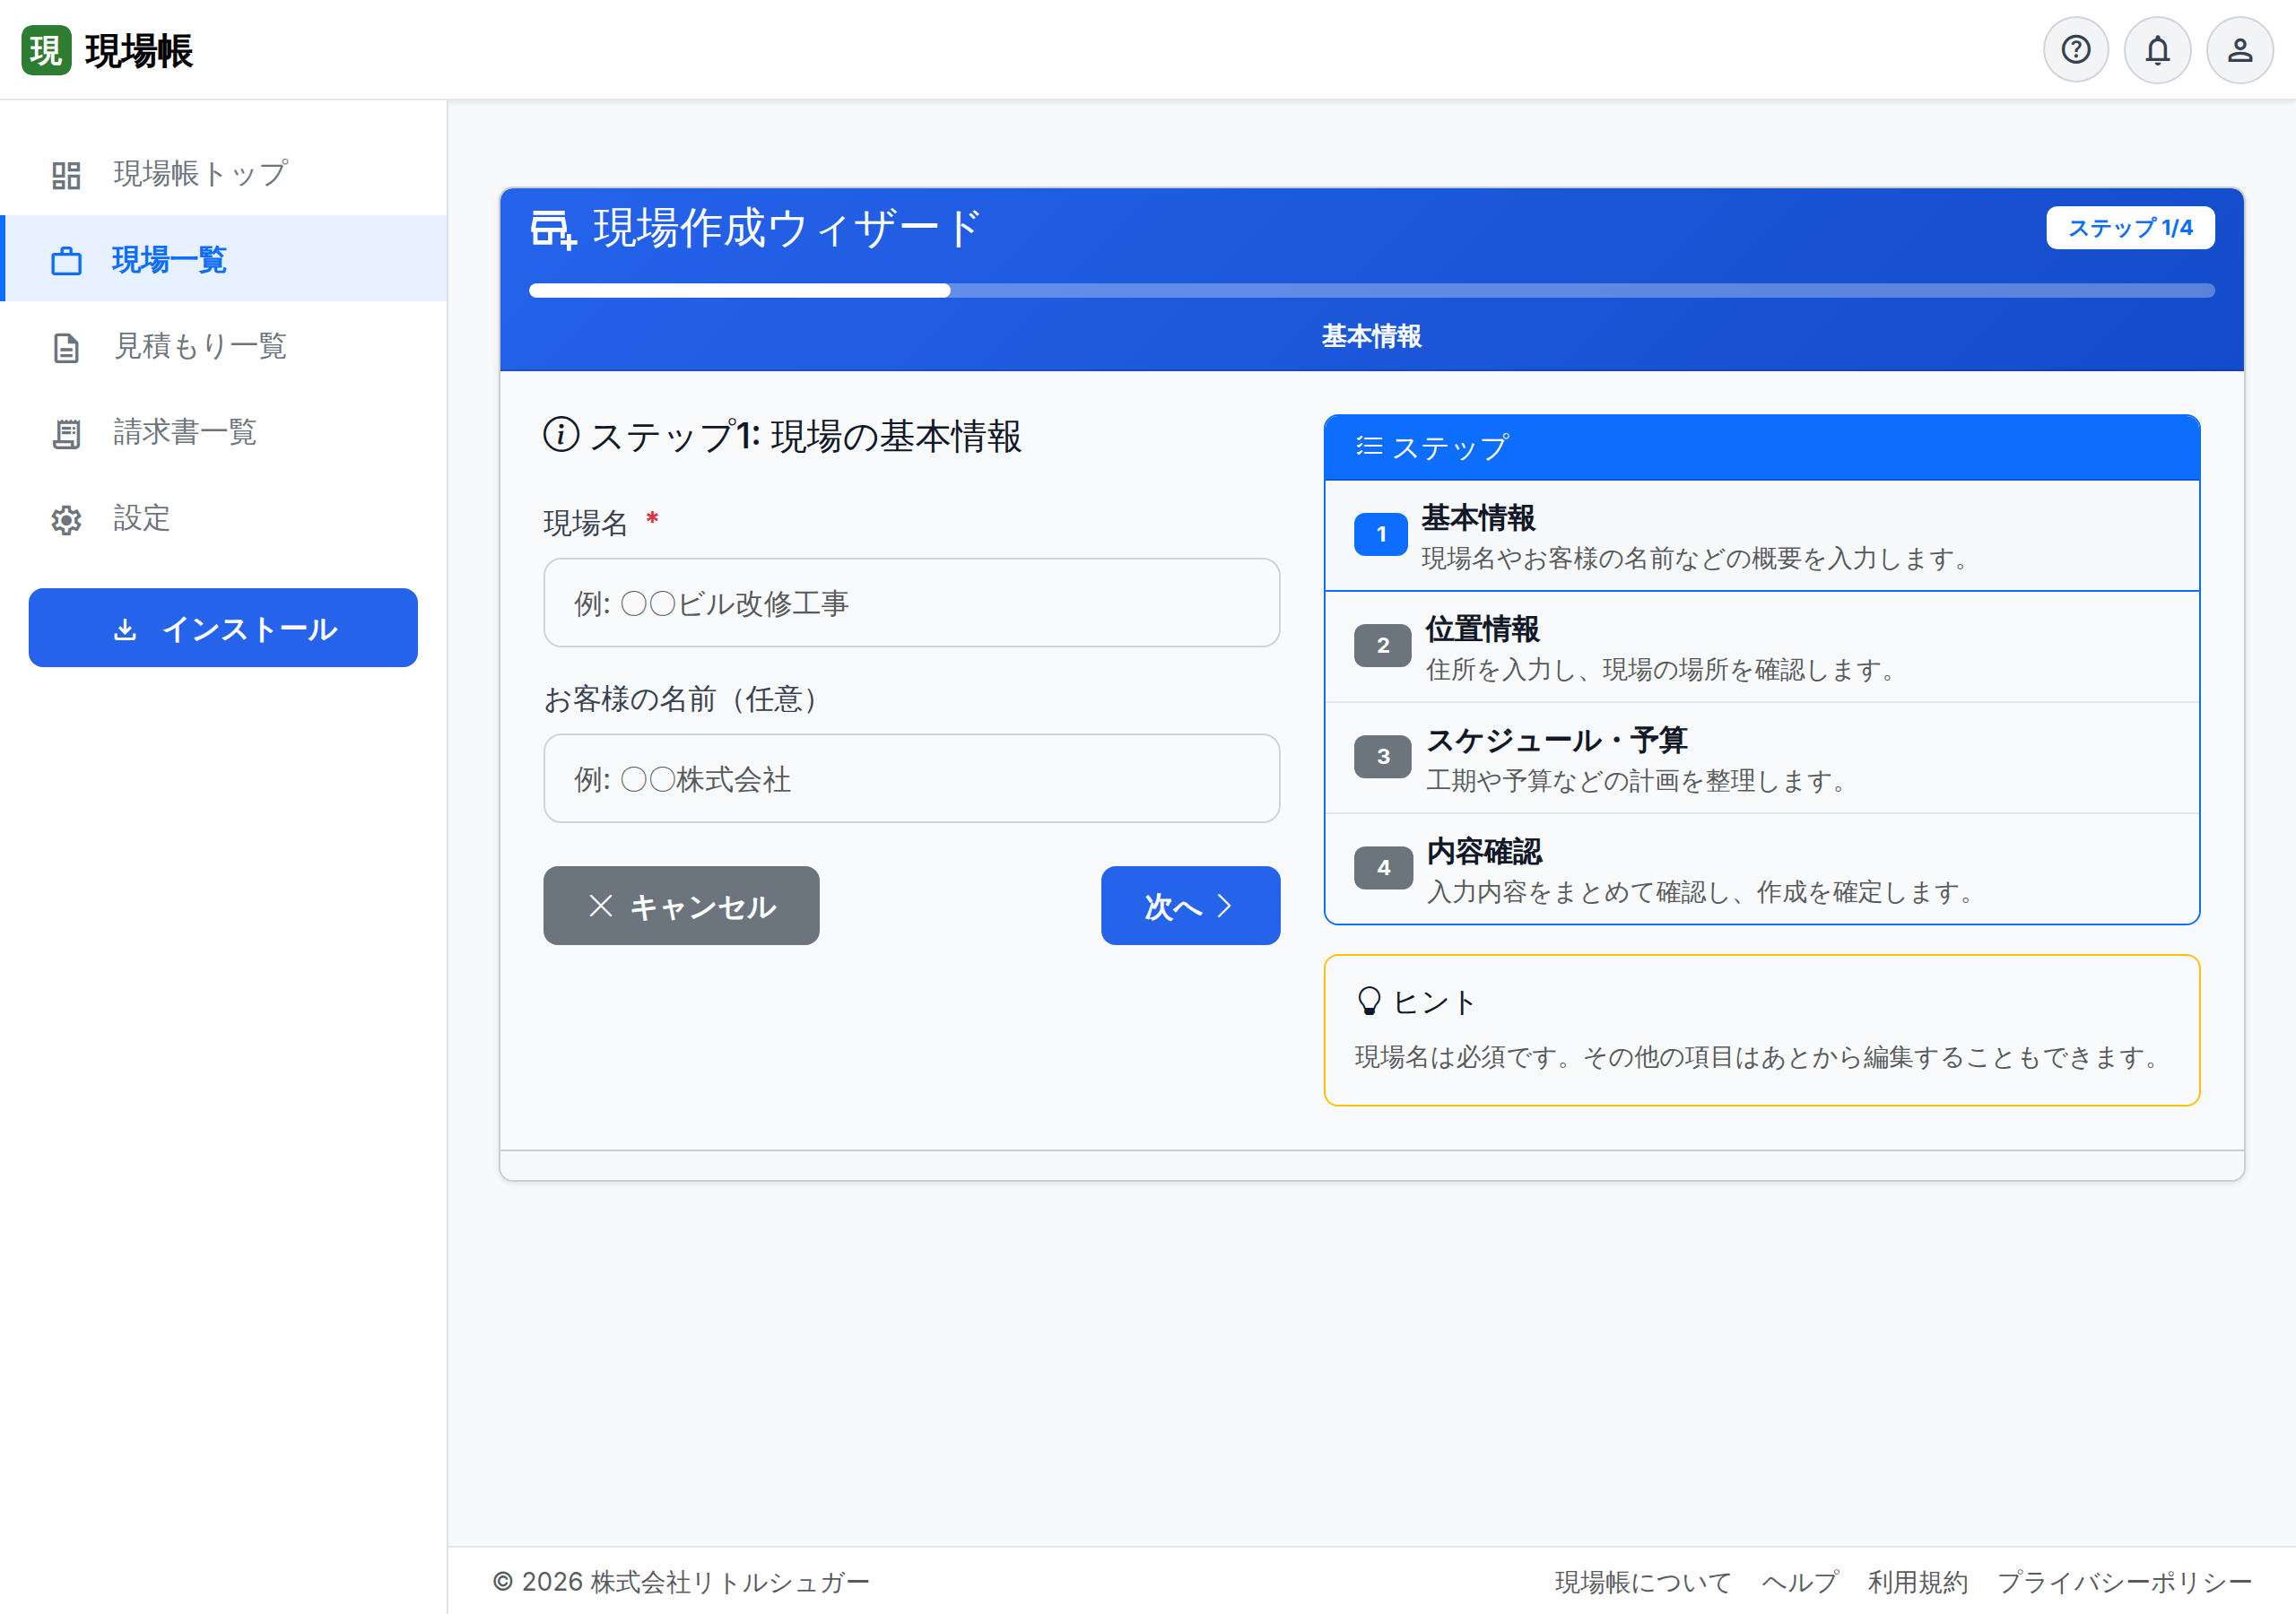Open 見積もり一覧 in the sidebar

click(224, 346)
